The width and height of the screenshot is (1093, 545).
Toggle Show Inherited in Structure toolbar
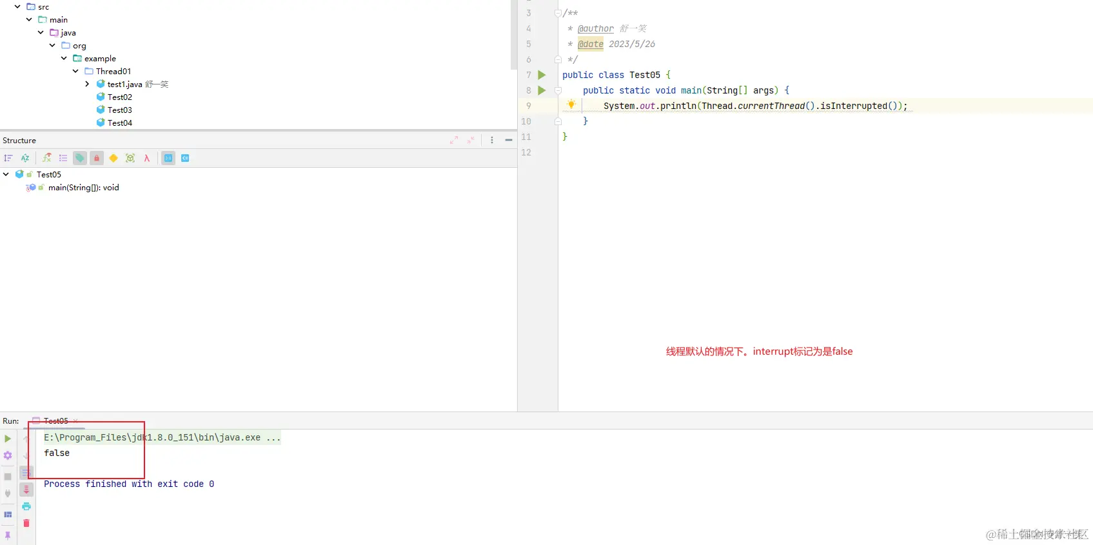tap(46, 158)
